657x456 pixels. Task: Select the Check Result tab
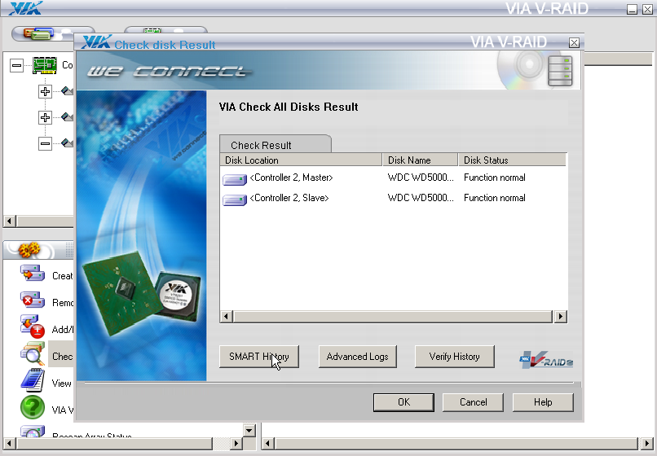275,144
